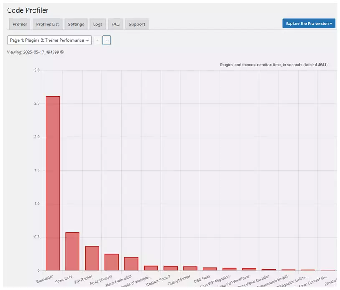Viewport: 340px width, 290px height.
Task: Click the Query Monitor bar
Action: [x=190, y=268]
